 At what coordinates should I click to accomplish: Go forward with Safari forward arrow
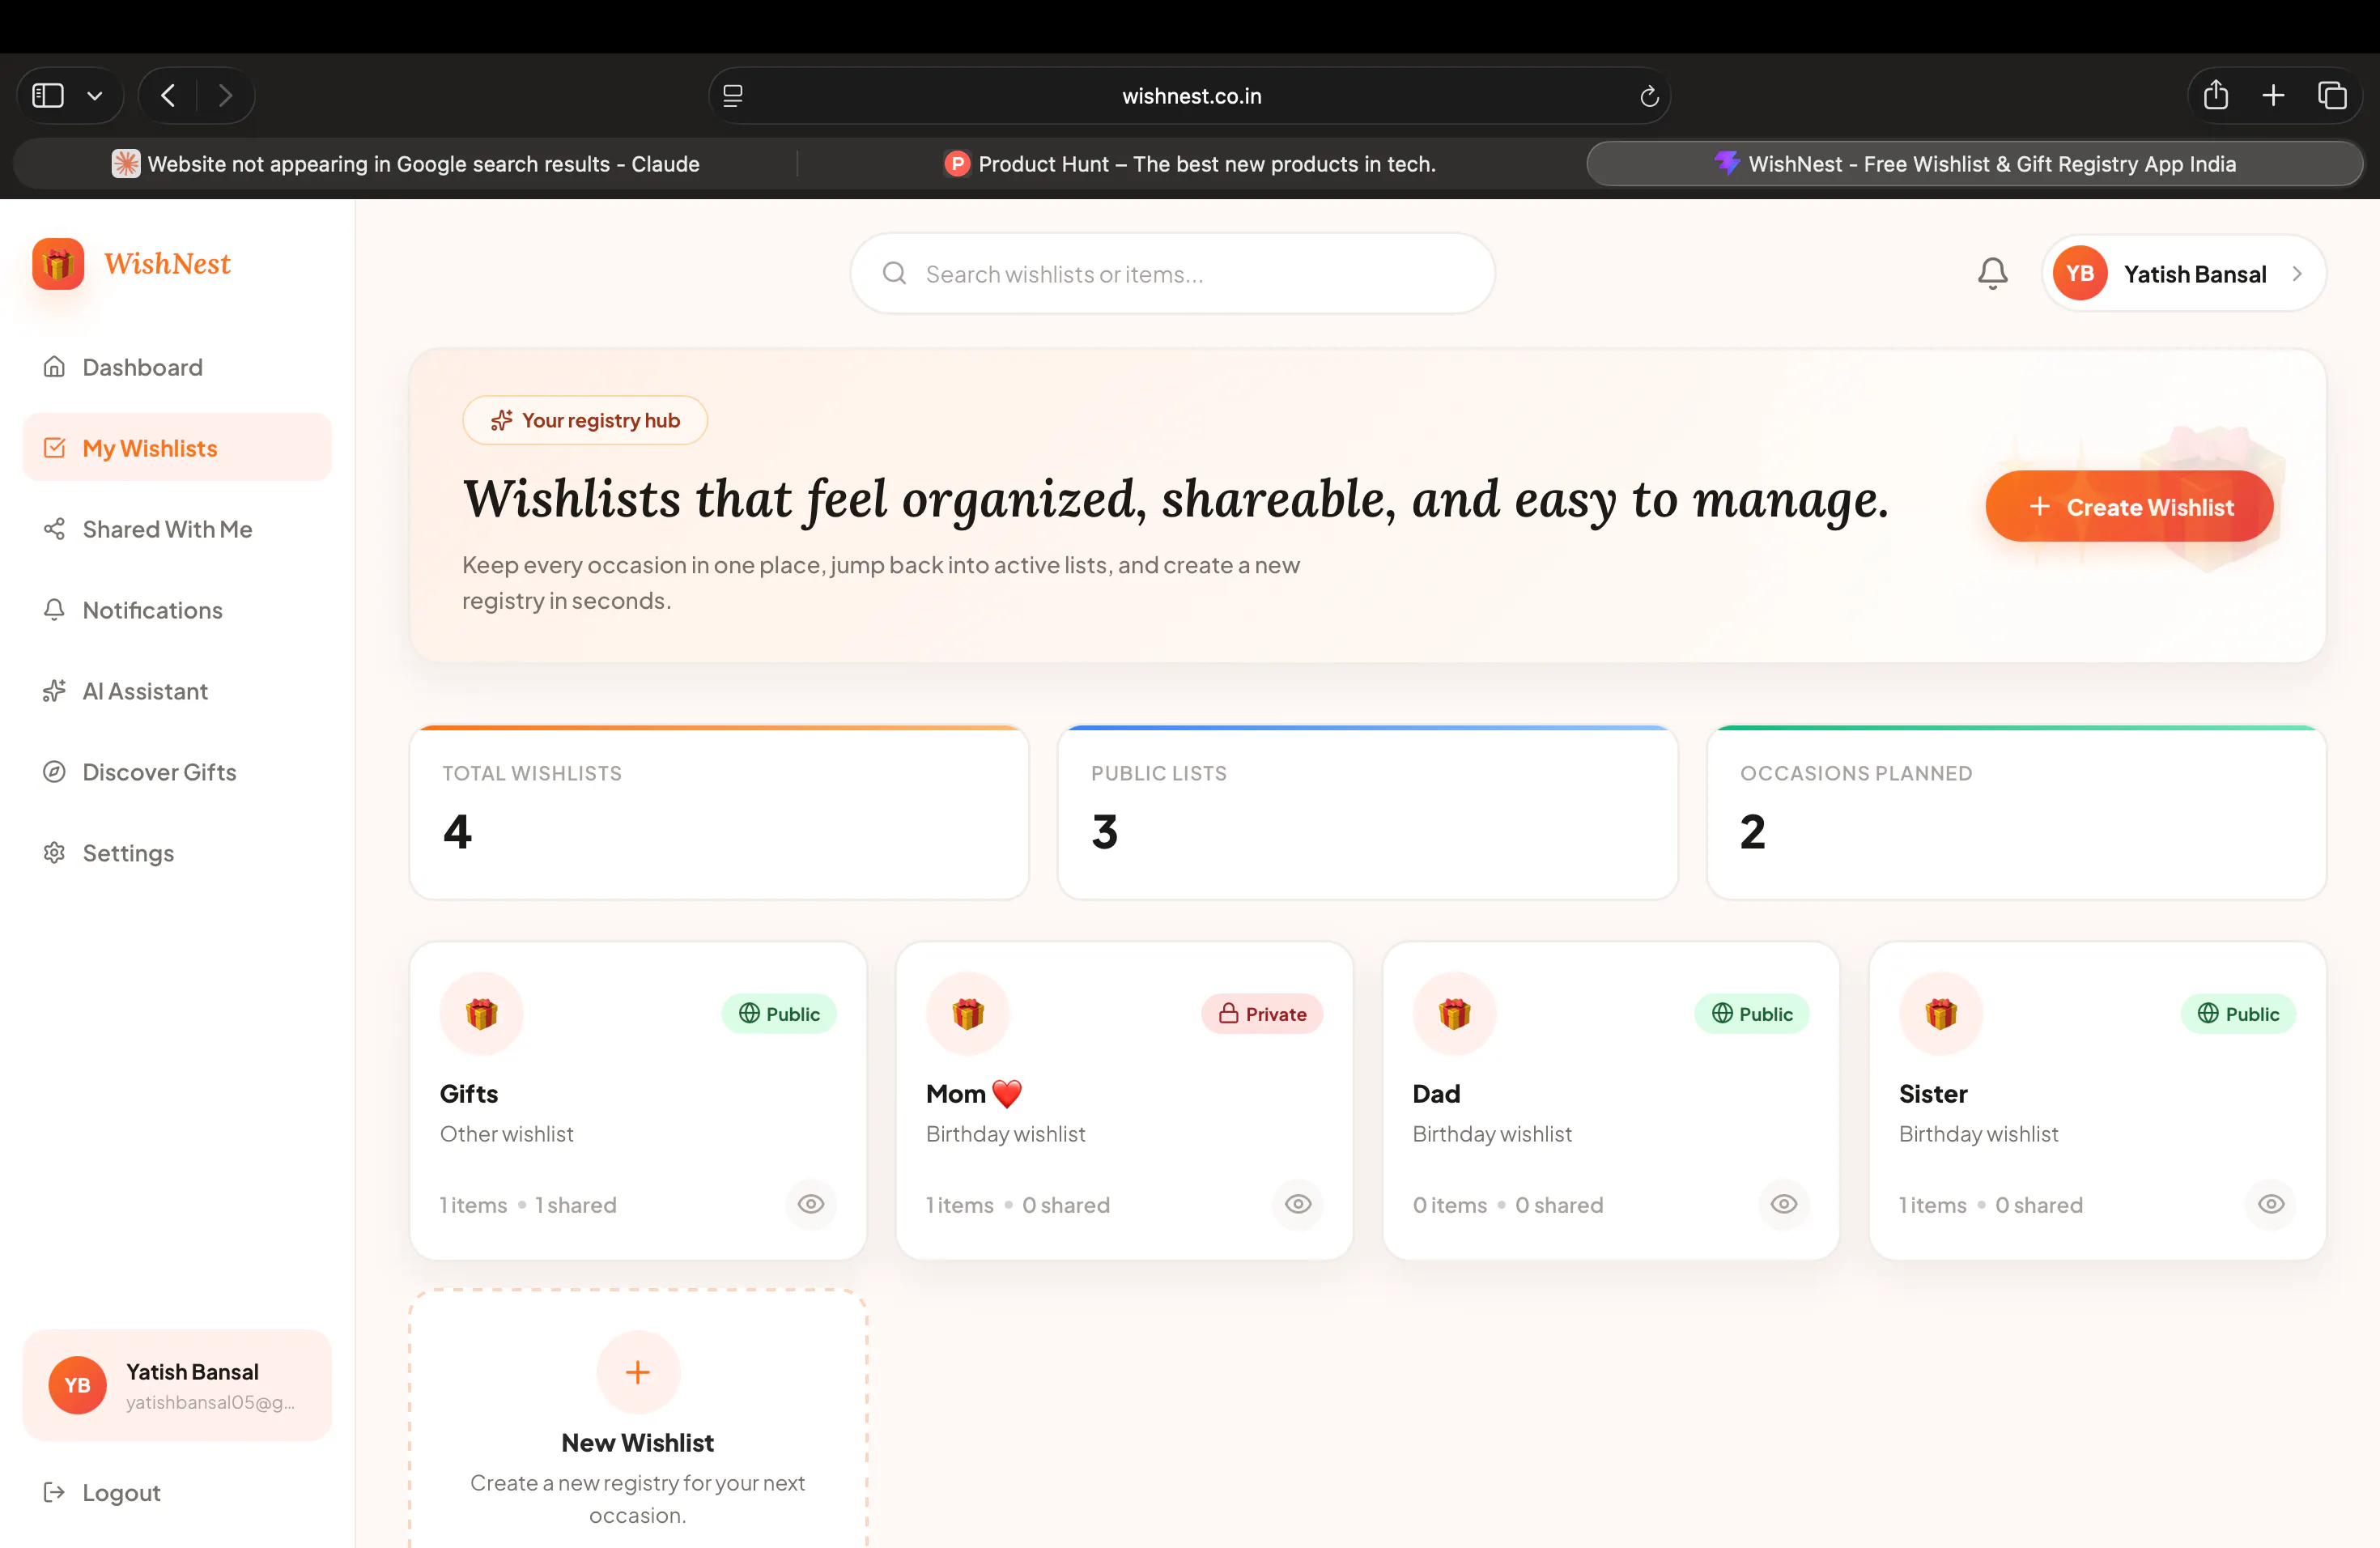point(225,95)
